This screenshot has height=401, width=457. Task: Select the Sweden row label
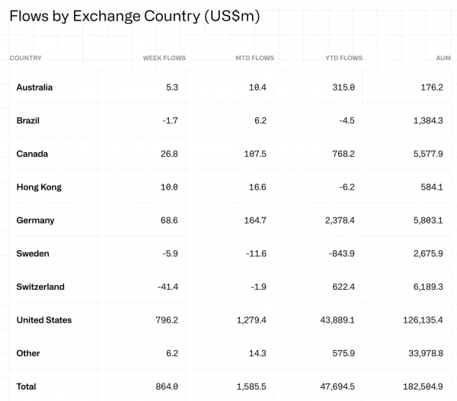(x=33, y=253)
